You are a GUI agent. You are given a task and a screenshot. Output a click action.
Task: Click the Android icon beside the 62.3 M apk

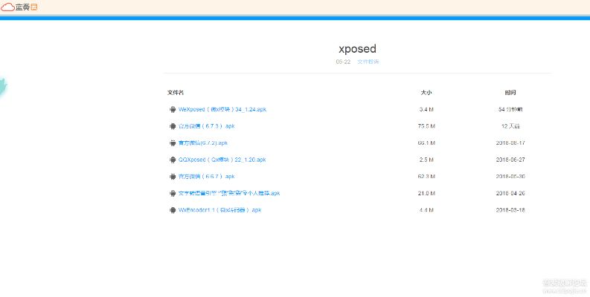(173, 177)
